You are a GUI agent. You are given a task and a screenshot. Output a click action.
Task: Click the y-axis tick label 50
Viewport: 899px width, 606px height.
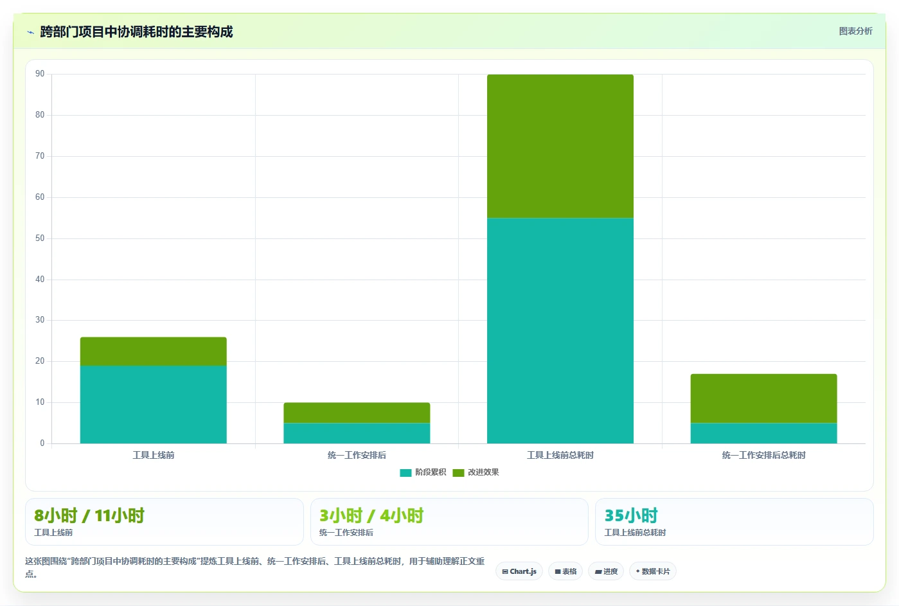pyautogui.click(x=40, y=238)
